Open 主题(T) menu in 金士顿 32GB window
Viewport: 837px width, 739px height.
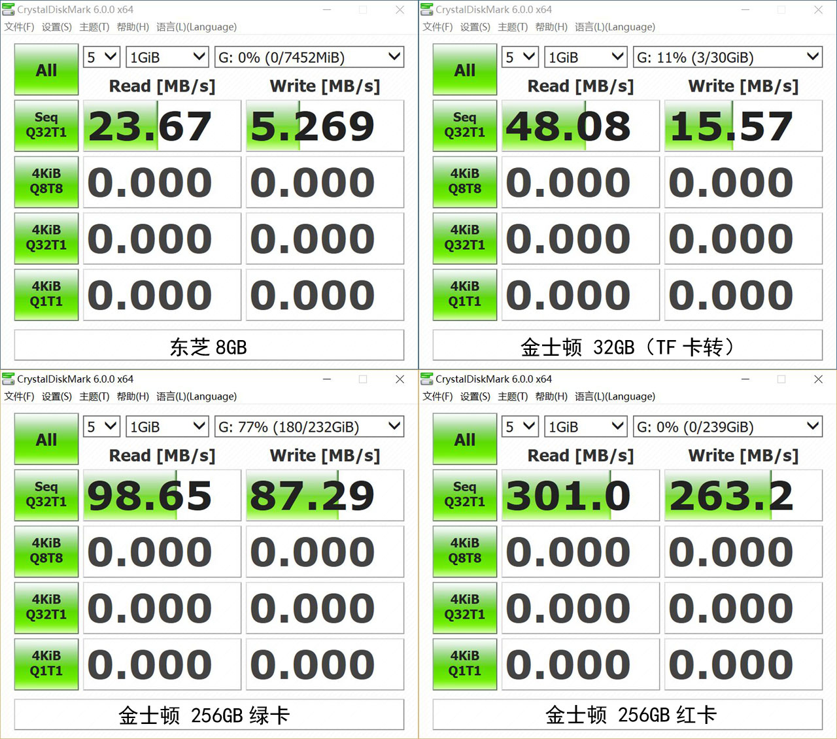tap(513, 27)
